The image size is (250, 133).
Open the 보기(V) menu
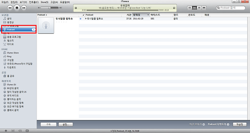23,2
